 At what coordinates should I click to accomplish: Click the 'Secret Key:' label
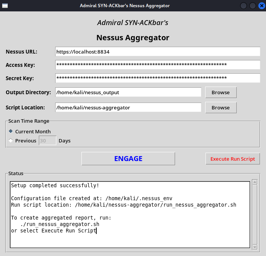click(20, 78)
